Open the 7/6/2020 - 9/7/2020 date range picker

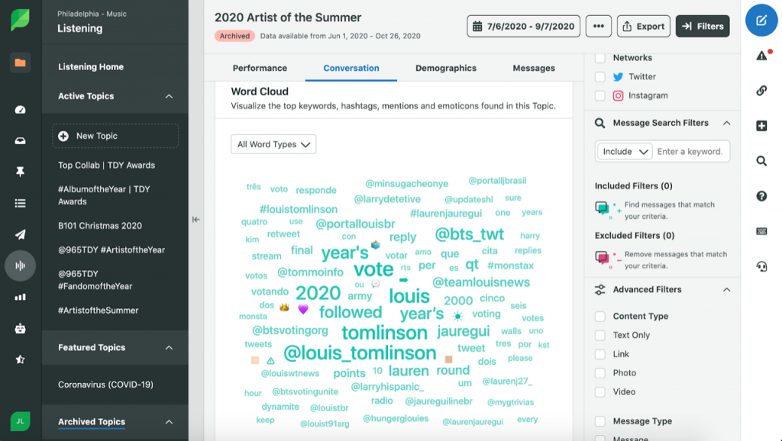(524, 27)
